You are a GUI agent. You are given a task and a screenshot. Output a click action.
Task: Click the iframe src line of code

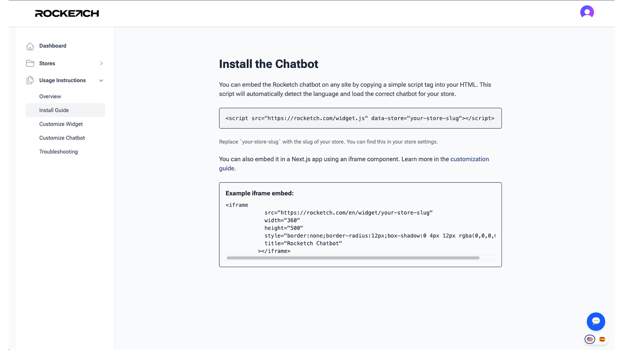coord(348,213)
